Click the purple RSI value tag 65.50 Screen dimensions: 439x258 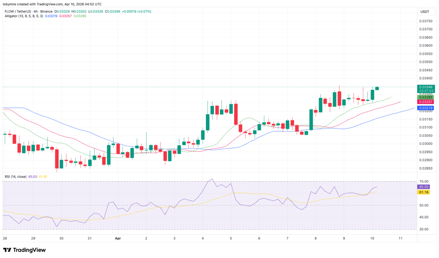point(424,187)
